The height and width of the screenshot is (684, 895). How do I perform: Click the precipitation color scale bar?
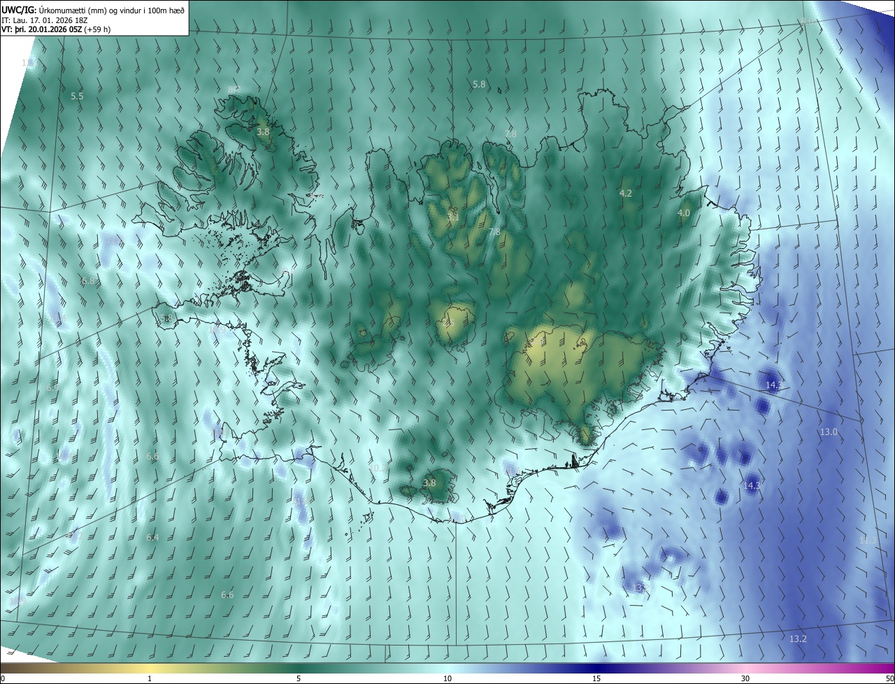[447, 668]
